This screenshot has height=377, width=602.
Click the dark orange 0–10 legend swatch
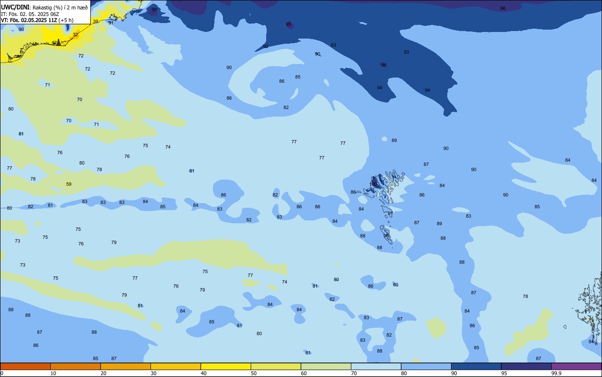tap(25, 366)
